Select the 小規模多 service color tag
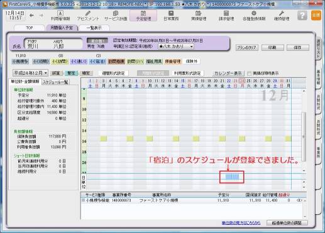The height and width of the screenshot is (233, 325). pyautogui.click(x=20, y=62)
